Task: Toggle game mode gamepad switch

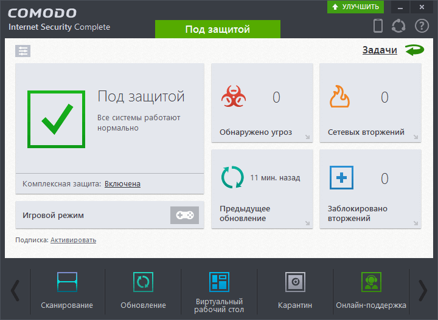Action: 184,215
